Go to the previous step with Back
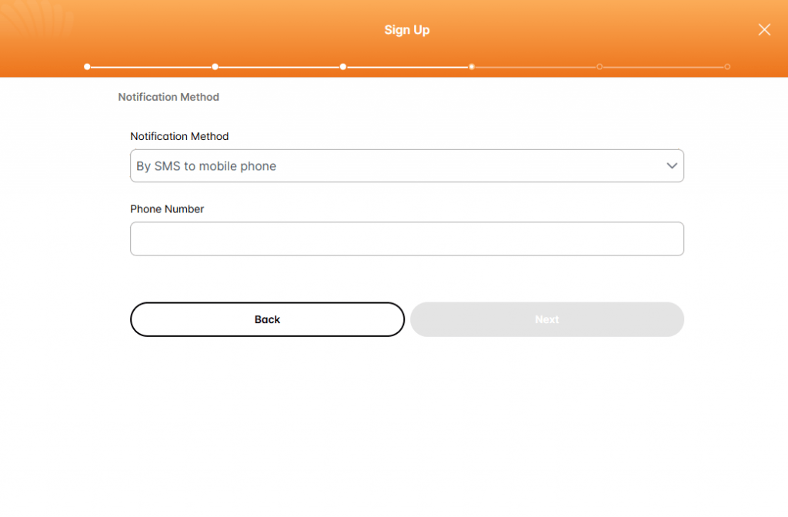Image resolution: width=788 pixels, height=517 pixels. click(267, 319)
